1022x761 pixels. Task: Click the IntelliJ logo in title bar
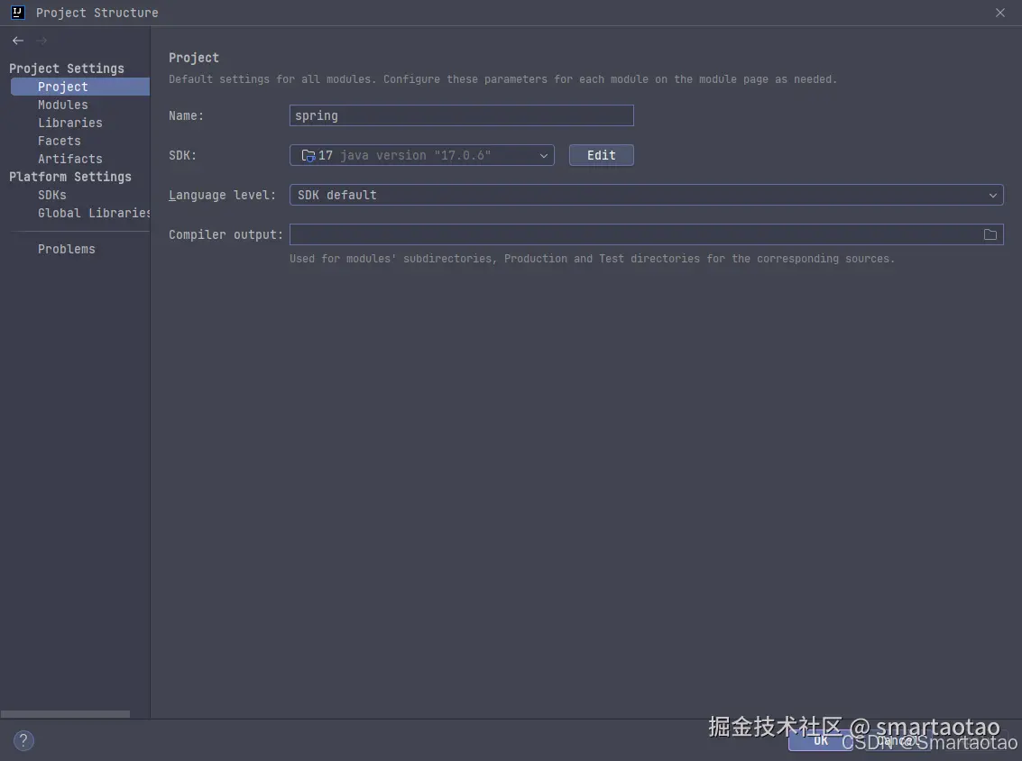pyautogui.click(x=18, y=13)
